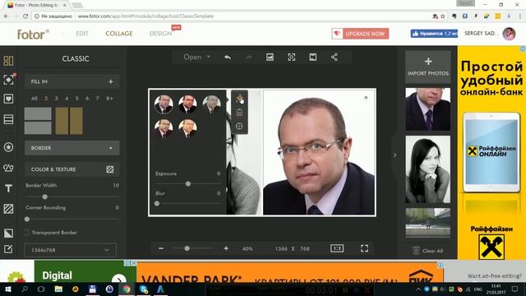Image resolution: width=526 pixels, height=296 pixels.
Task: Open Color & Texture pattern swatch
Action: 109,169
